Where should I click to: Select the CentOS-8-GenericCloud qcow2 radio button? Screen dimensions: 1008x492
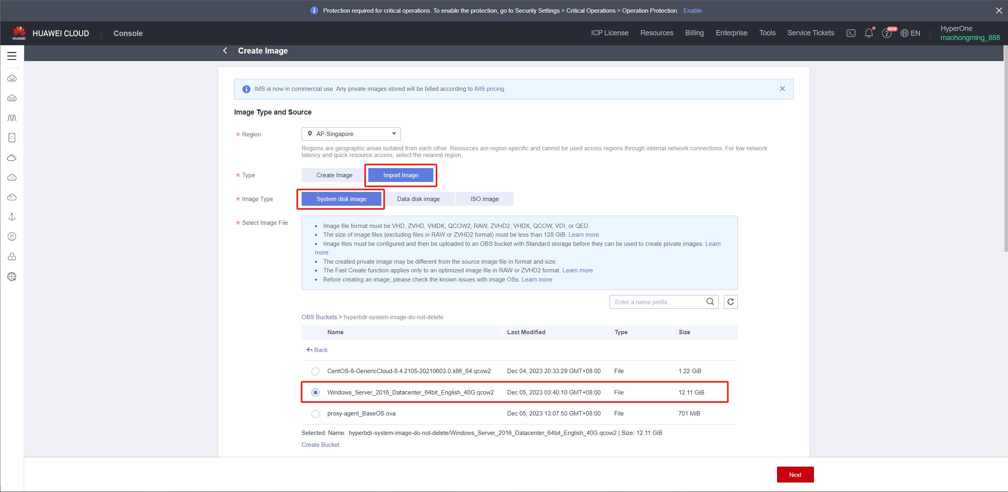click(x=315, y=371)
